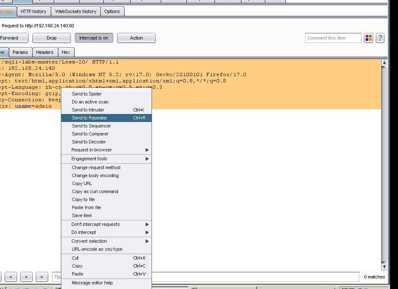Toggle 'URL-encode as you type' option

point(97,249)
